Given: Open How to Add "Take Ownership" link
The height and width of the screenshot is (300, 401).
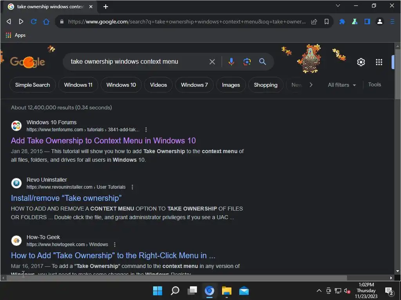Looking at the screenshot, I should point(113,255).
